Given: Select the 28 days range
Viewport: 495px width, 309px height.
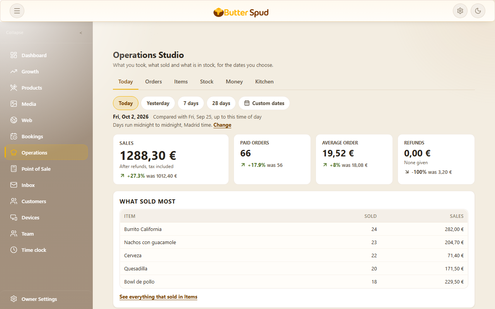Looking at the screenshot, I should pyautogui.click(x=221, y=103).
